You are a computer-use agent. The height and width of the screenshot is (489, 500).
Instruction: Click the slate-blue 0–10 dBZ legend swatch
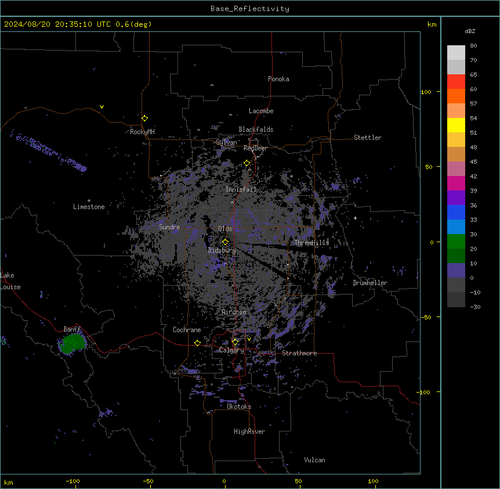(x=456, y=271)
